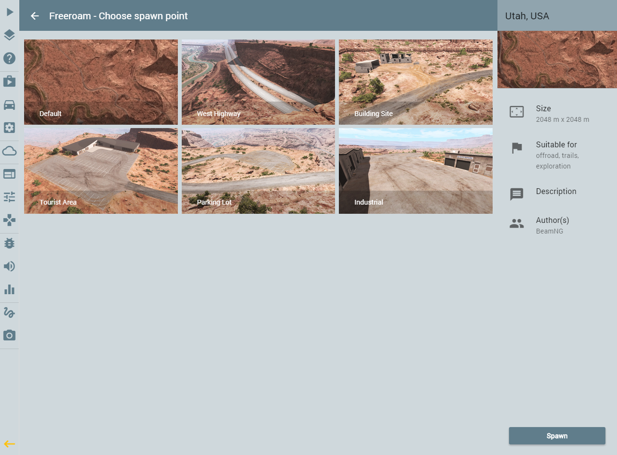Click the orange back arrow at sidebar bottom
The width and height of the screenshot is (617, 455).
pos(10,444)
